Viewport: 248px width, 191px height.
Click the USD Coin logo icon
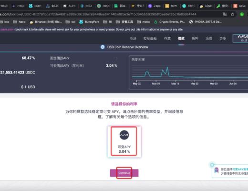coord(103,47)
